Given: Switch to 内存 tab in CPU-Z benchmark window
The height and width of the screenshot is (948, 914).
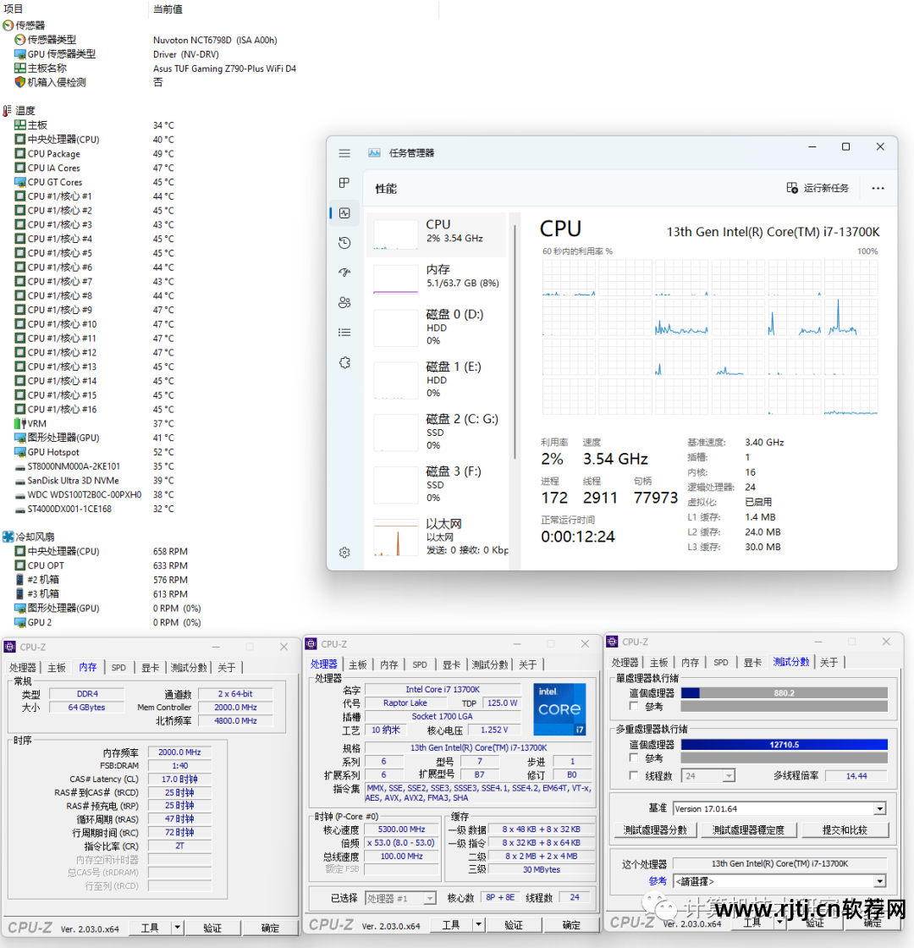Looking at the screenshot, I should 690,662.
